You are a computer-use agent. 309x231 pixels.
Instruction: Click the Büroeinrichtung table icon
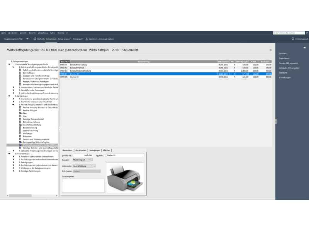tap(20, 127)
